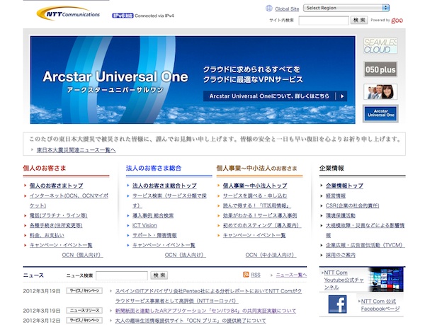Image resolution: width=425 pixels, height=325 pixels.
Task: Open the 個人のお客さま section heading
Action: pyautogui.click(x=45, y=169)
